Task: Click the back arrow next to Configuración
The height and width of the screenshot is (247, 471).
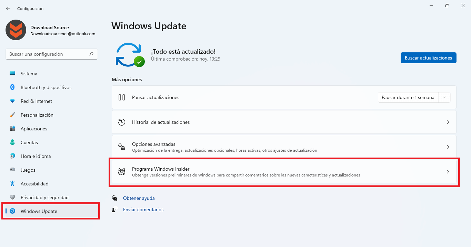Action: [x=8, y=8]
